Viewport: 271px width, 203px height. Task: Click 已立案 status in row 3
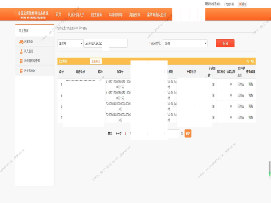[x=241, y=106]
